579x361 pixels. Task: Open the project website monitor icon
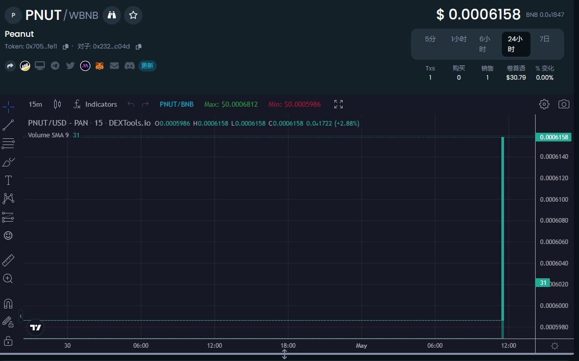coord(40,66)
